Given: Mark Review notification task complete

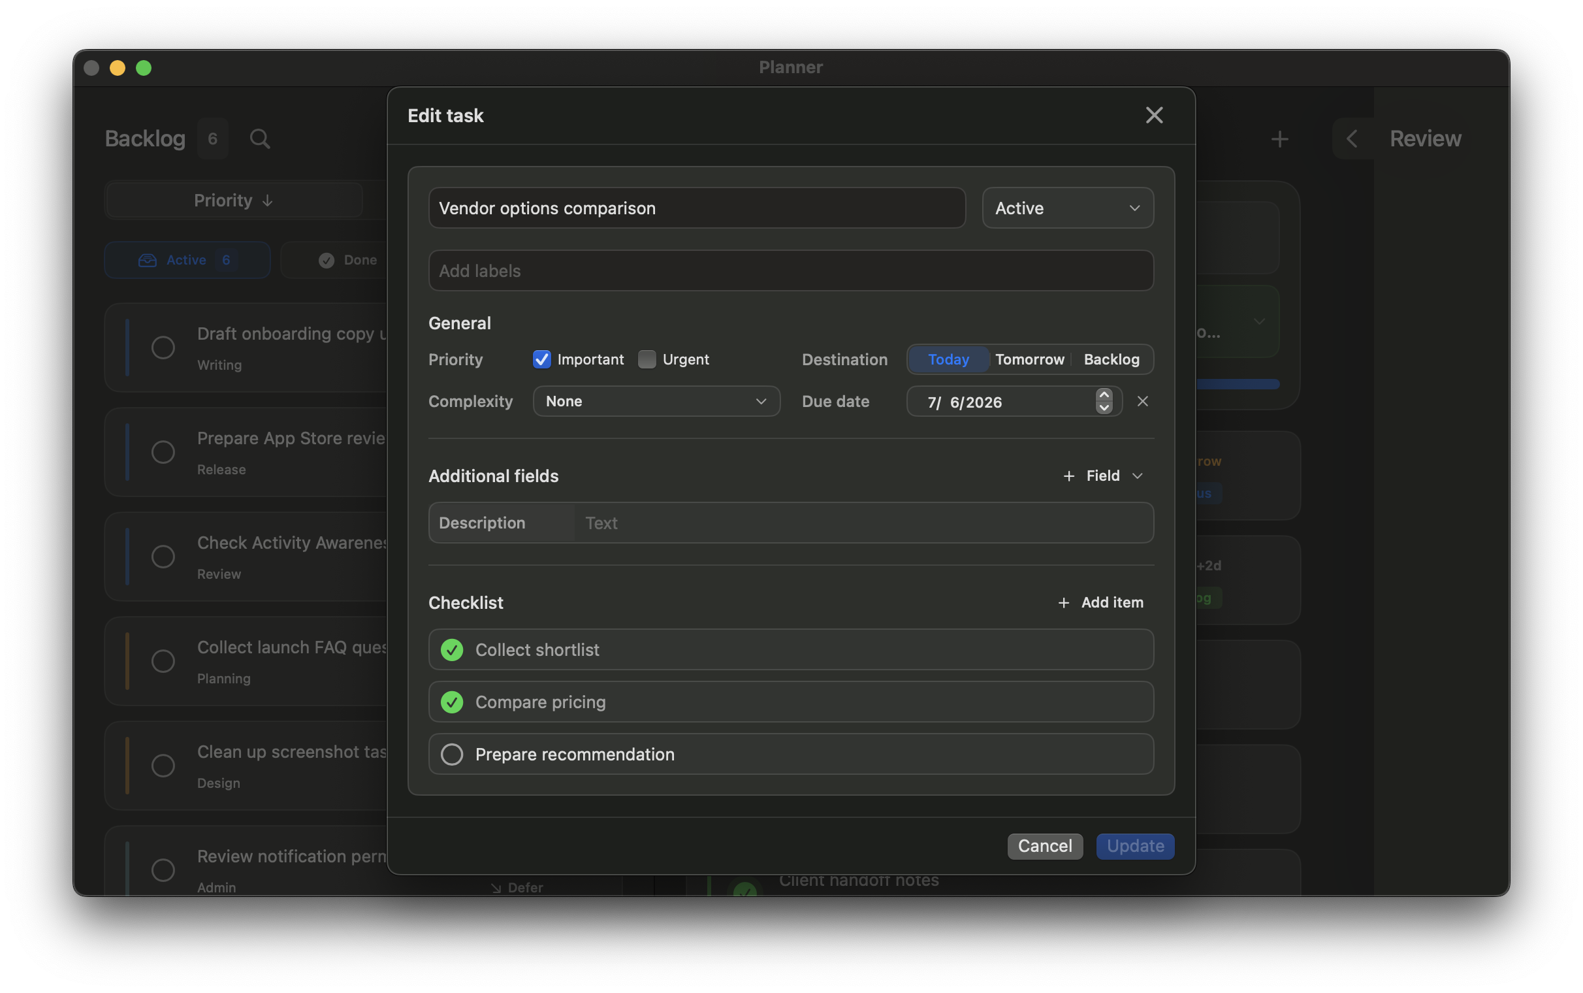Looking at the screenshot, I should [163, 870].
